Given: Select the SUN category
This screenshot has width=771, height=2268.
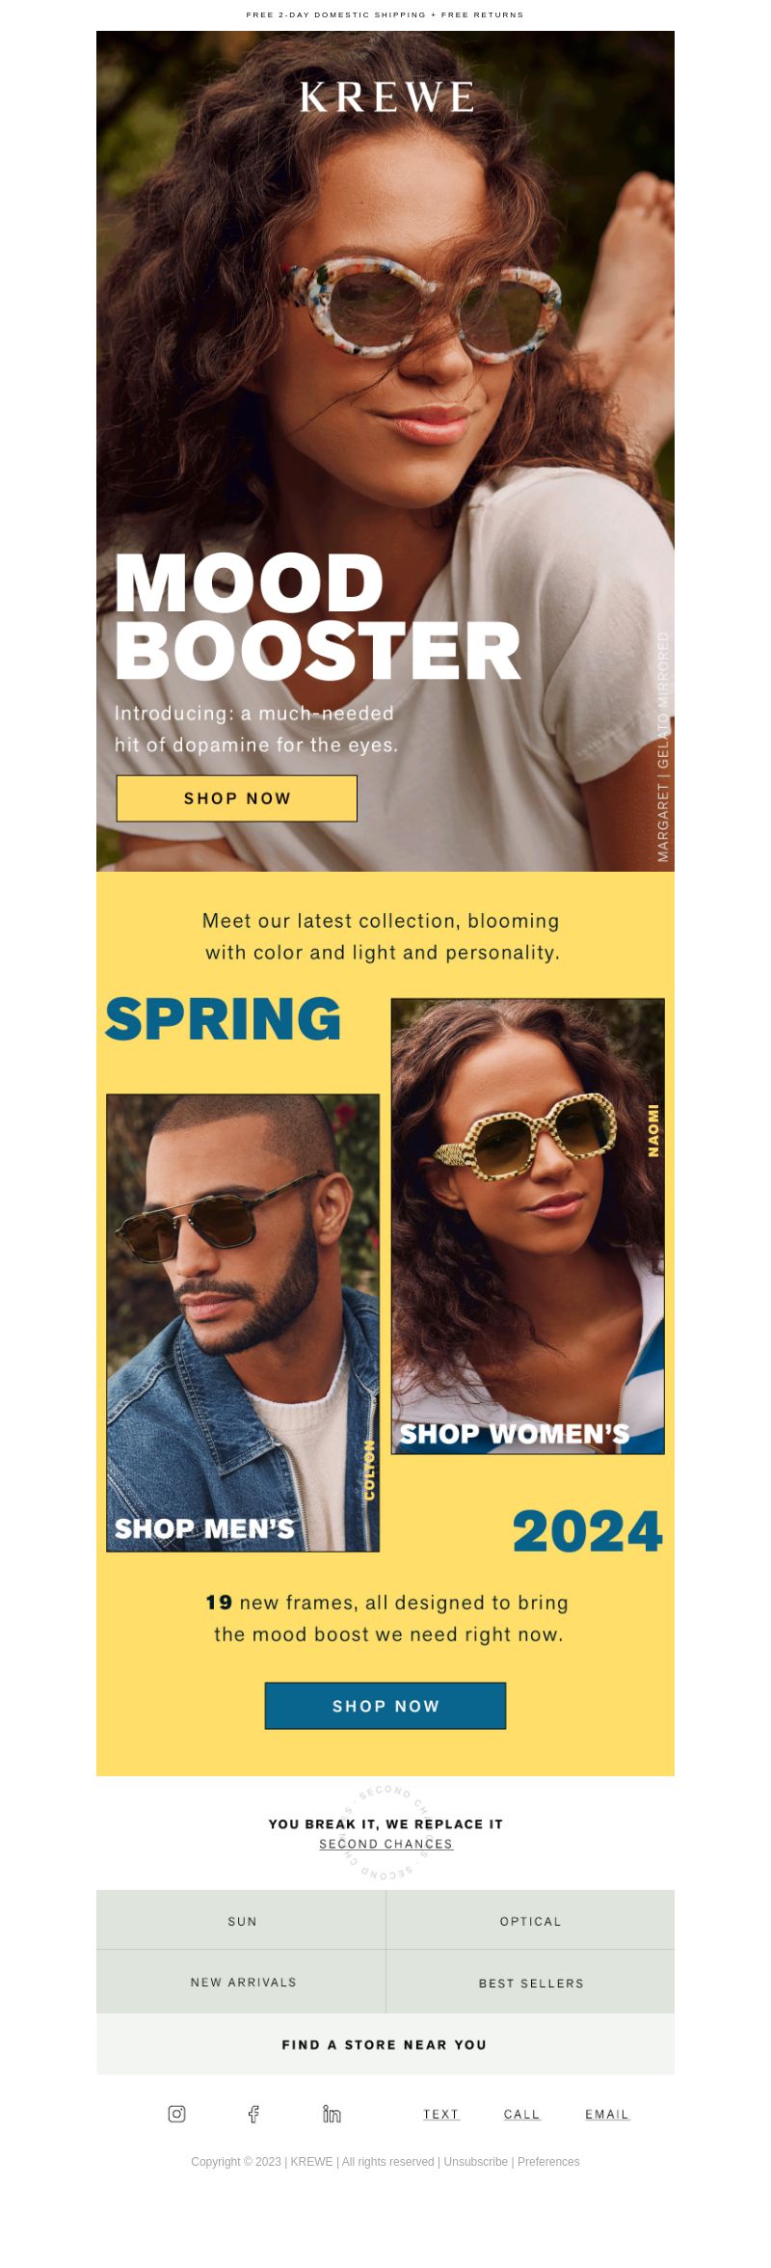Looking at the screenshot, I should pos(241,1921).
